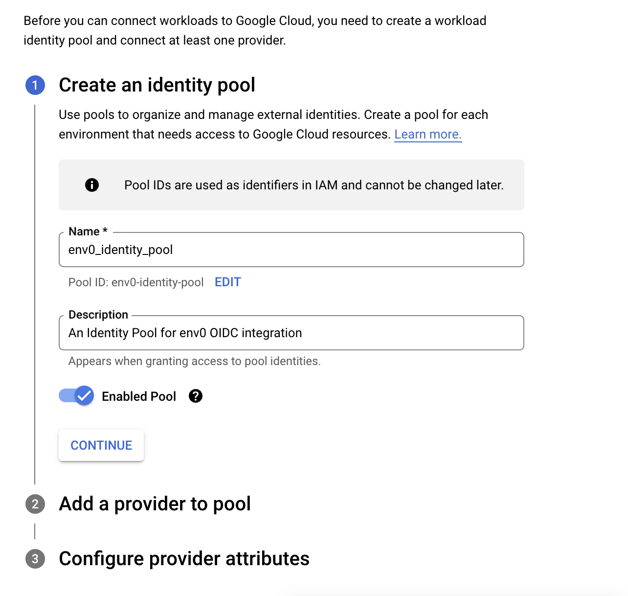Toggle the Enabled Pool switch off
This screenshot has width=628, height=596.
click(x=77, y=395)
